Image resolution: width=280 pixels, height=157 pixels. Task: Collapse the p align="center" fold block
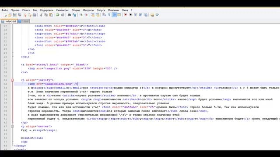12,126
